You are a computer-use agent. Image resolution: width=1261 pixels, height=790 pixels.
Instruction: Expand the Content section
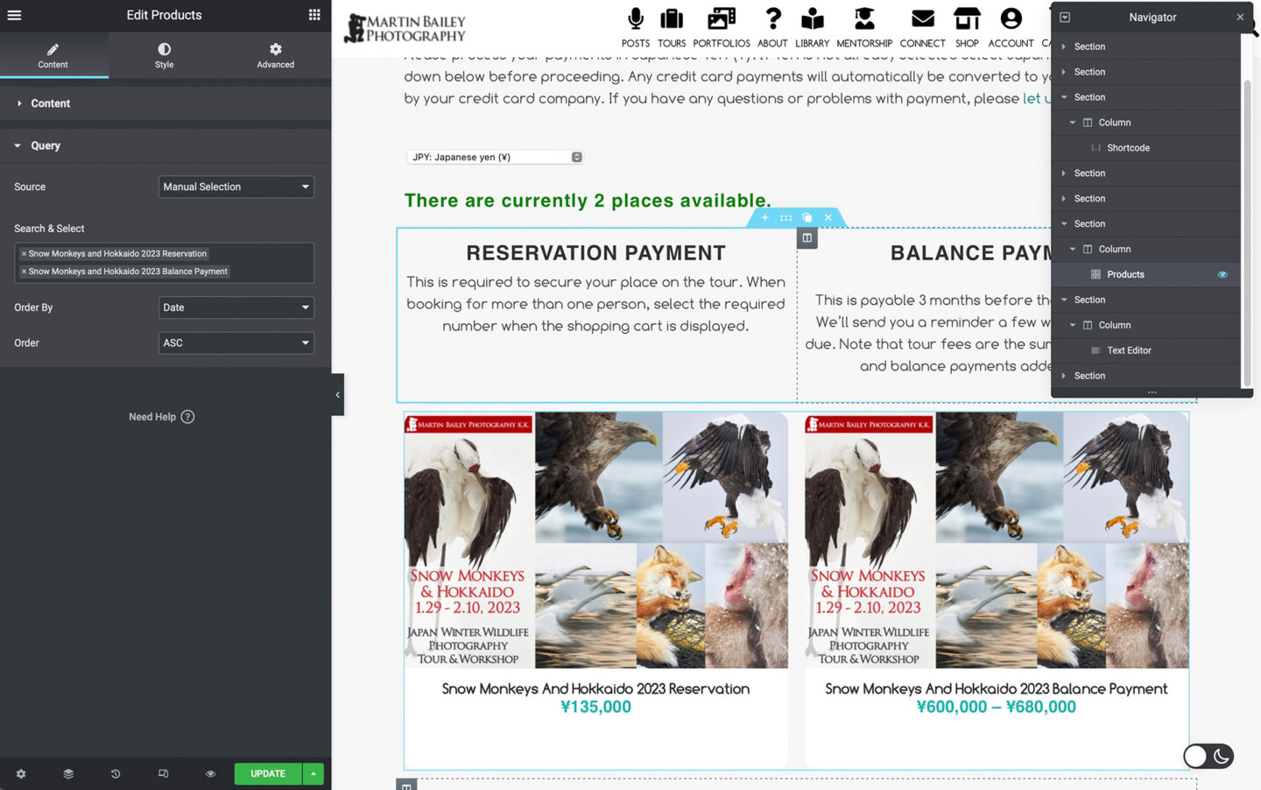point(51,103)
